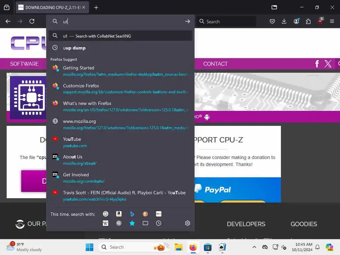Image resolution: width=340 pixels, height=255 pixels.
Task: Select 'ut — Search with CollabNet SearXNG' row
Action: [x=120, y=36]
